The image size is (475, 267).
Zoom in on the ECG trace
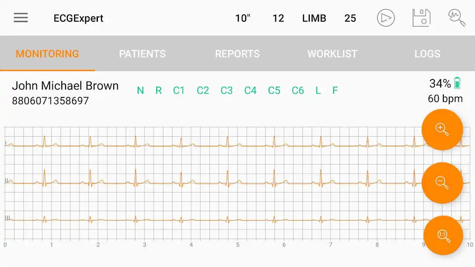coord(442,129)
